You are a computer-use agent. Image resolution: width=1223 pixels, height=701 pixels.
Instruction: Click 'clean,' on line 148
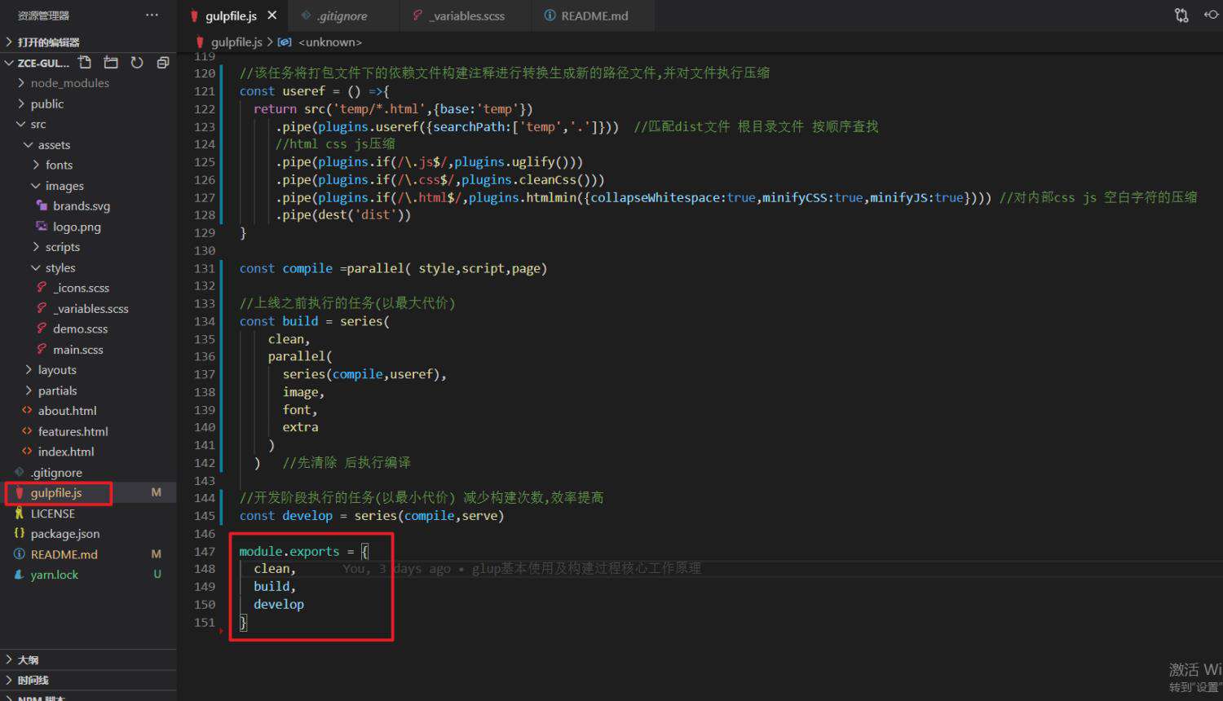tap(275, 569)
